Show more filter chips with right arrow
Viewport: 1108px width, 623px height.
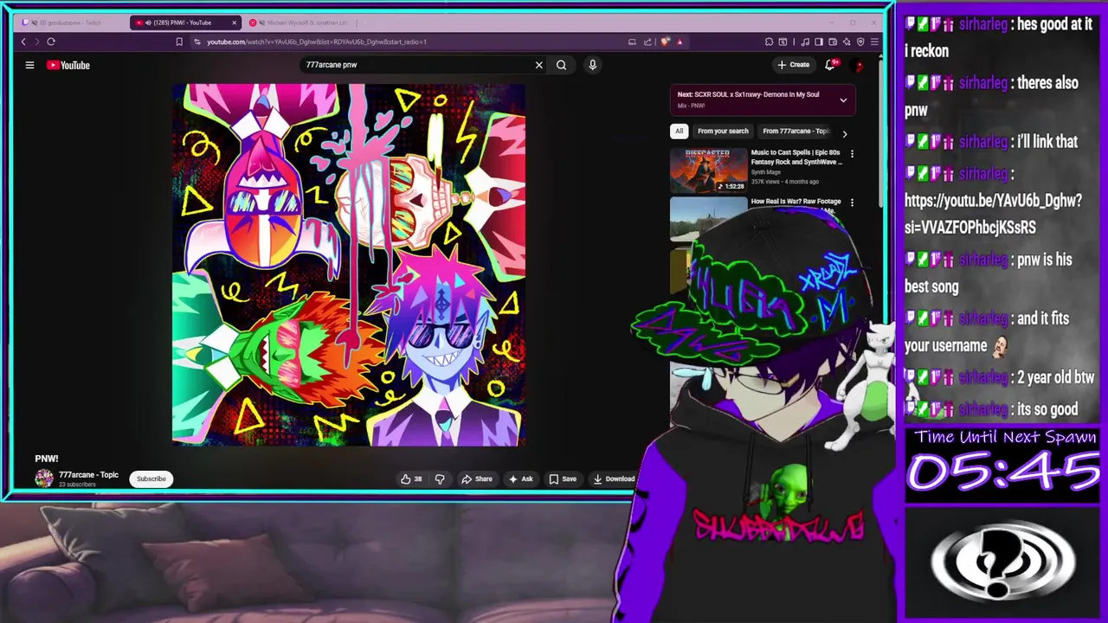pos(844,133)
